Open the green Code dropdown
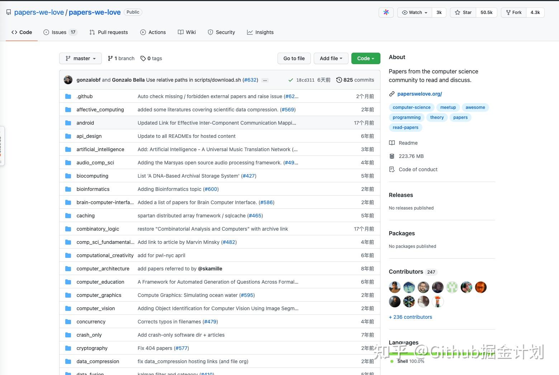Image resolution: width=559 pixels, height=375 pixels. [x=365, y=58]
